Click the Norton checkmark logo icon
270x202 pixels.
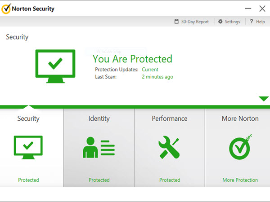coord(6,9)
